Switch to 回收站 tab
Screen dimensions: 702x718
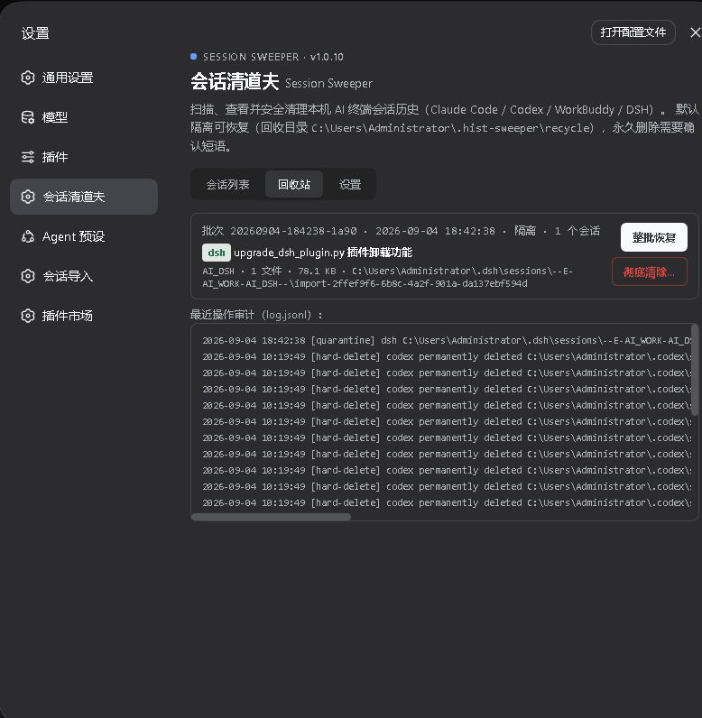[x=294, y=184]
